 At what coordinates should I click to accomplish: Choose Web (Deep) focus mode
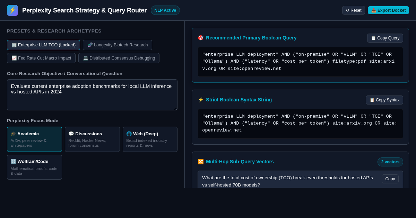(x=150, y=139)
